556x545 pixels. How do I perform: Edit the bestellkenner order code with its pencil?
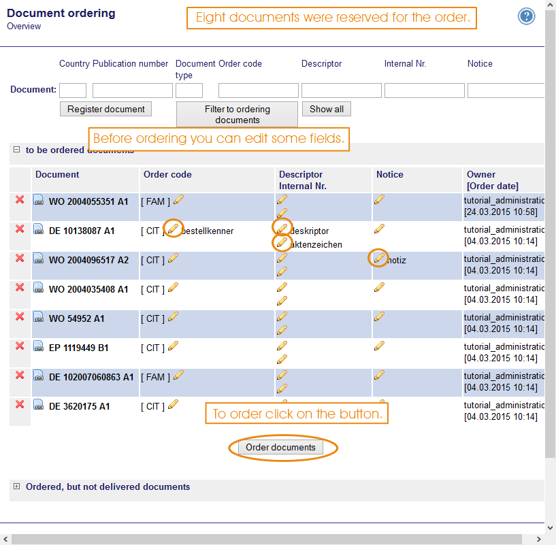(x=173, y=229)
